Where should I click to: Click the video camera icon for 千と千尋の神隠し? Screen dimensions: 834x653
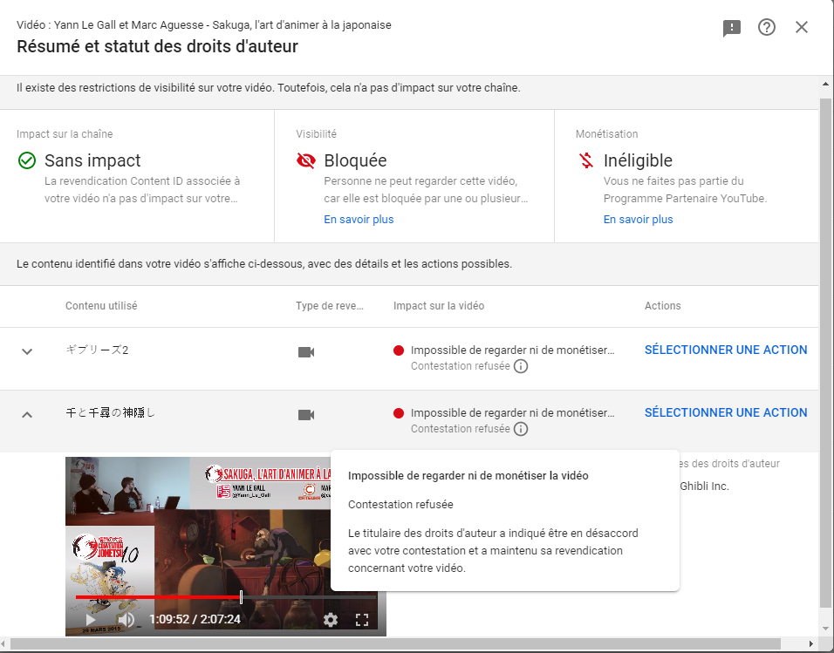click(306, 415)
